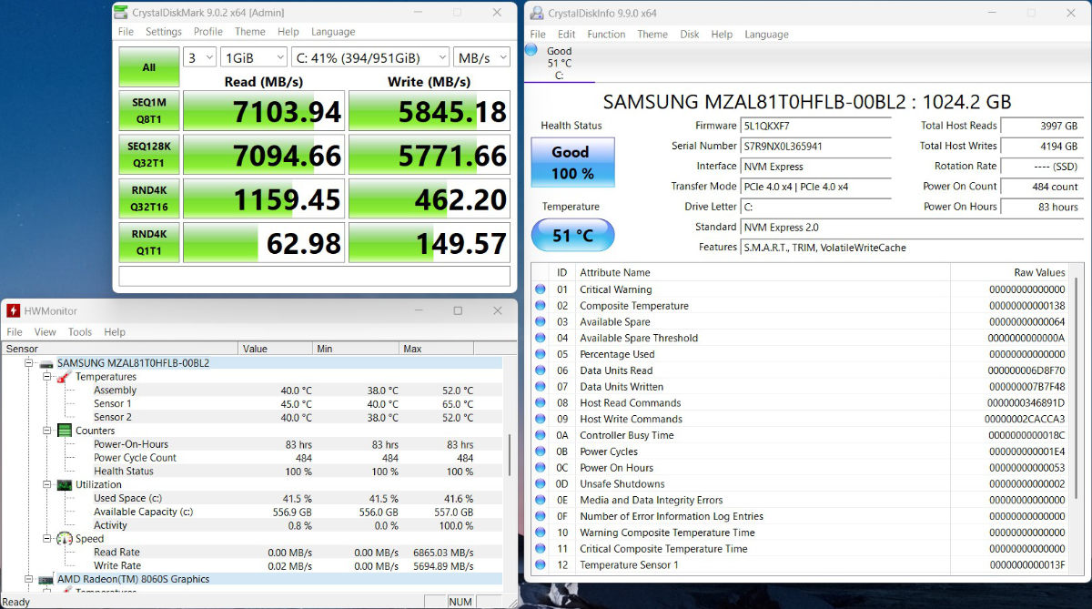1092x609 pixels.
Task: Select the Sensor 1 temperature row
Action: tap(253, 403)
